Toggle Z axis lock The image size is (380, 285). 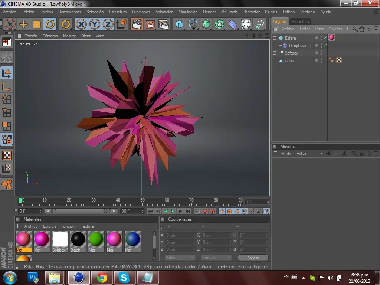(108, 24)
